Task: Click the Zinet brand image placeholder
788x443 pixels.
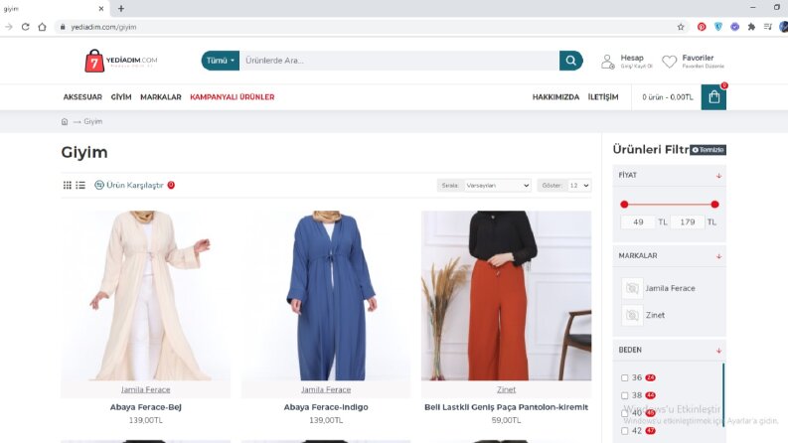Action: tap(632, 315)
